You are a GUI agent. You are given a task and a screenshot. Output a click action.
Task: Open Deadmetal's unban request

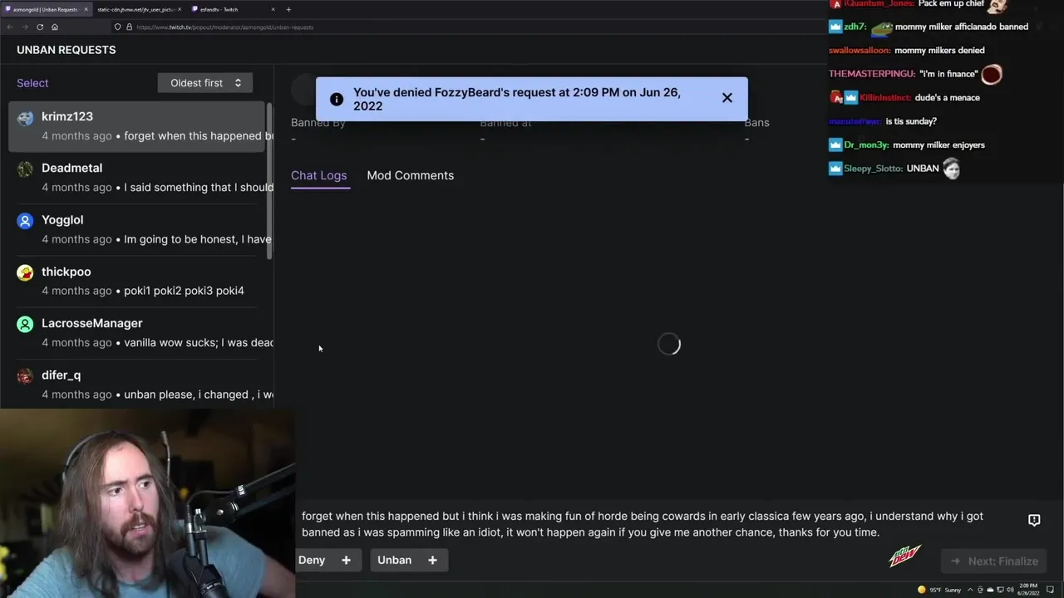coord(137,178)
